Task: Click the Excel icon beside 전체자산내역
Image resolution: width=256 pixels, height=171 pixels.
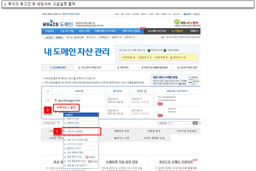Action: click(149, 50)
